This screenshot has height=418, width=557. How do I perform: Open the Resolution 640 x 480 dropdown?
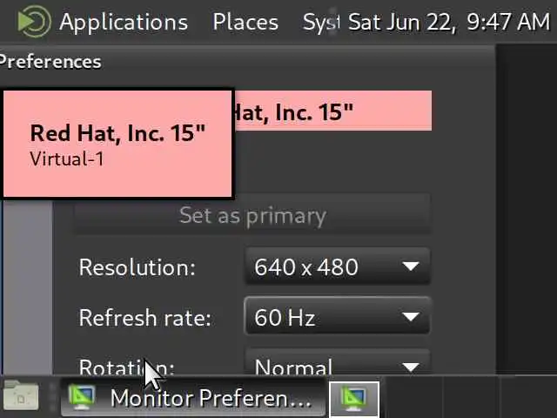click(x=338, y=266)
